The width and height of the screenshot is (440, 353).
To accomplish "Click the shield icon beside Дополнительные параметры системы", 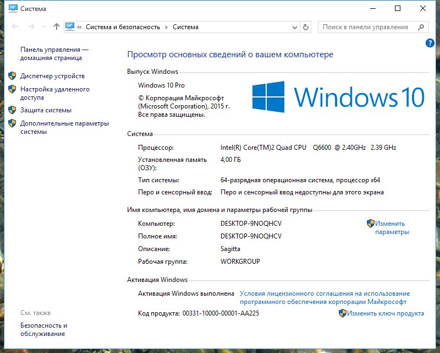I will click(12, 123).
